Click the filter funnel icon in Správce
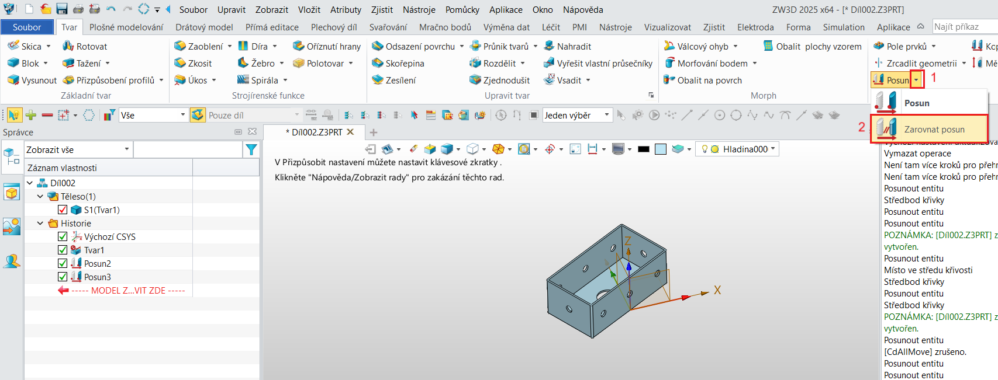998x380 pixels. point(251,150)
